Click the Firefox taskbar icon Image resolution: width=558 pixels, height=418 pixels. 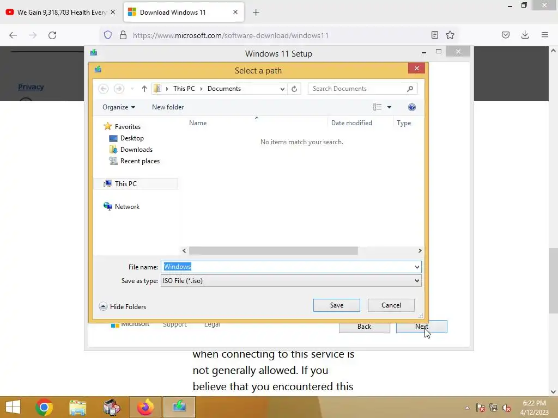coord(145,407)
